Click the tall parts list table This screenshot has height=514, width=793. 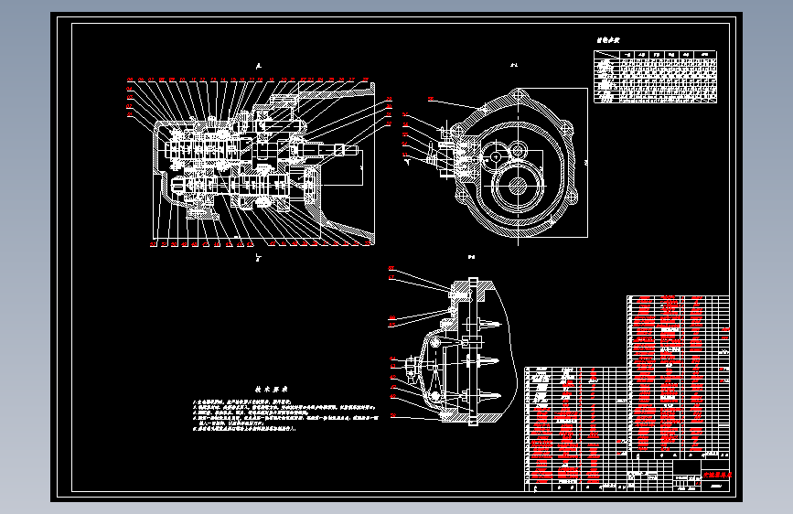(678, 377)
